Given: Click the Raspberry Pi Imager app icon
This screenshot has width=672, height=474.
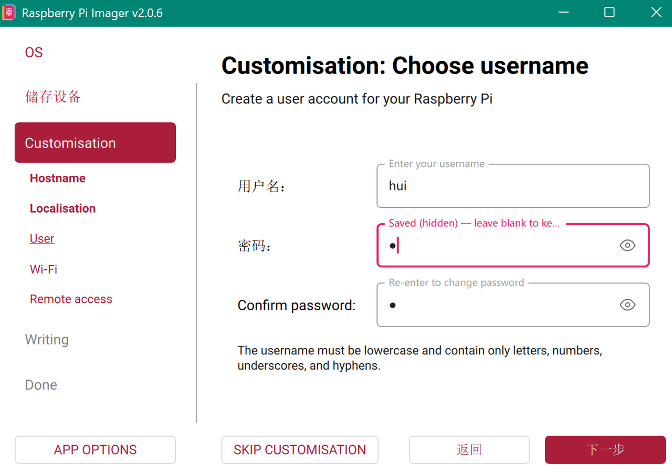Looking at the screenshot, I should click(x=9, y=13).
